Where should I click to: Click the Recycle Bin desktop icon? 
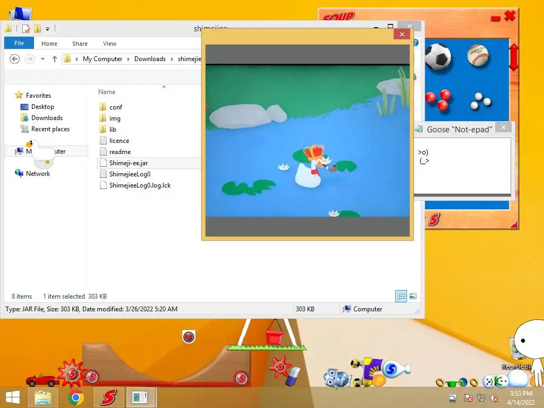(517, 354)
